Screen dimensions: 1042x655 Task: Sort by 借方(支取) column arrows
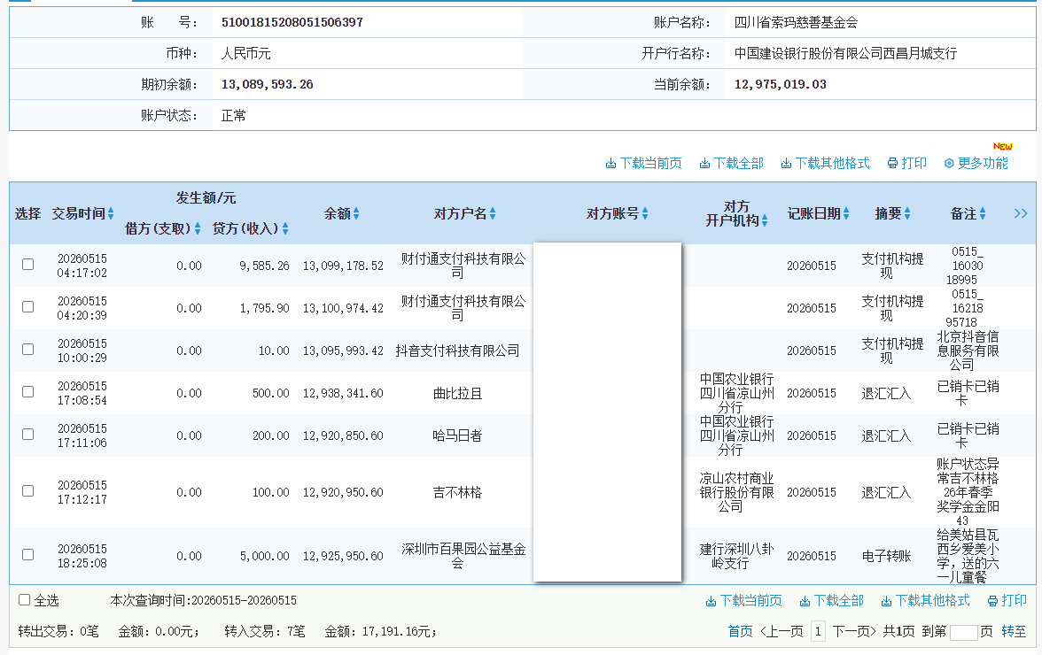(198, 229)
